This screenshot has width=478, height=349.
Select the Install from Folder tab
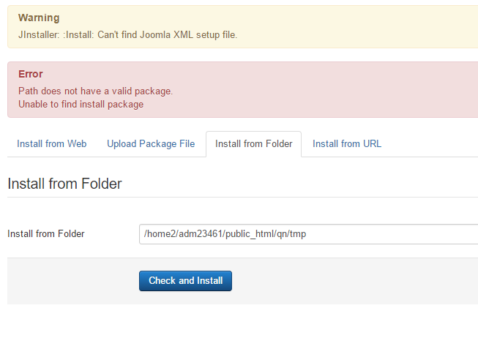[253, 144]
